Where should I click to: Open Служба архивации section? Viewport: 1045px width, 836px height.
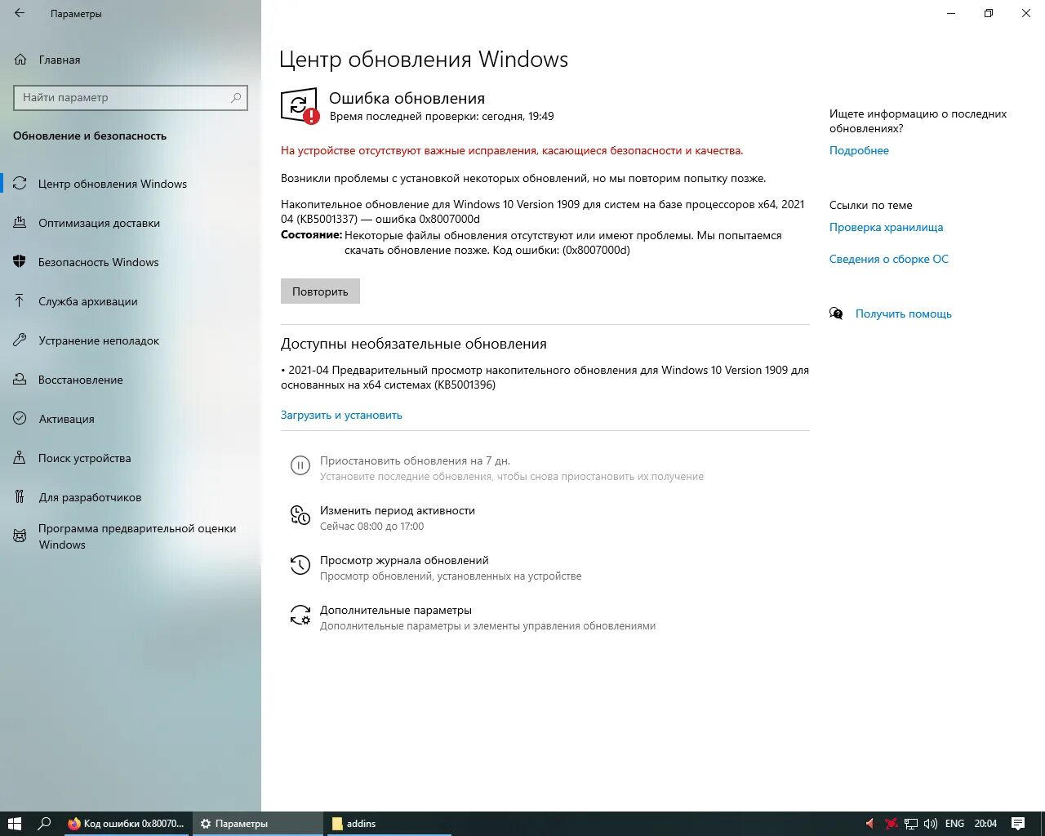click(x=87, y=301)
